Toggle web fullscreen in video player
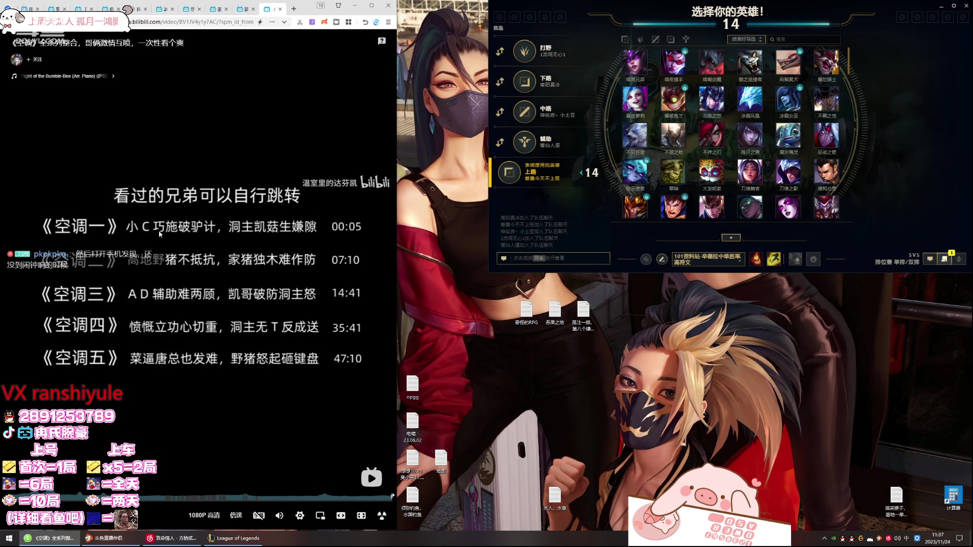The height and width of the screenshot is (547, 973). click(x=361, y=516)
